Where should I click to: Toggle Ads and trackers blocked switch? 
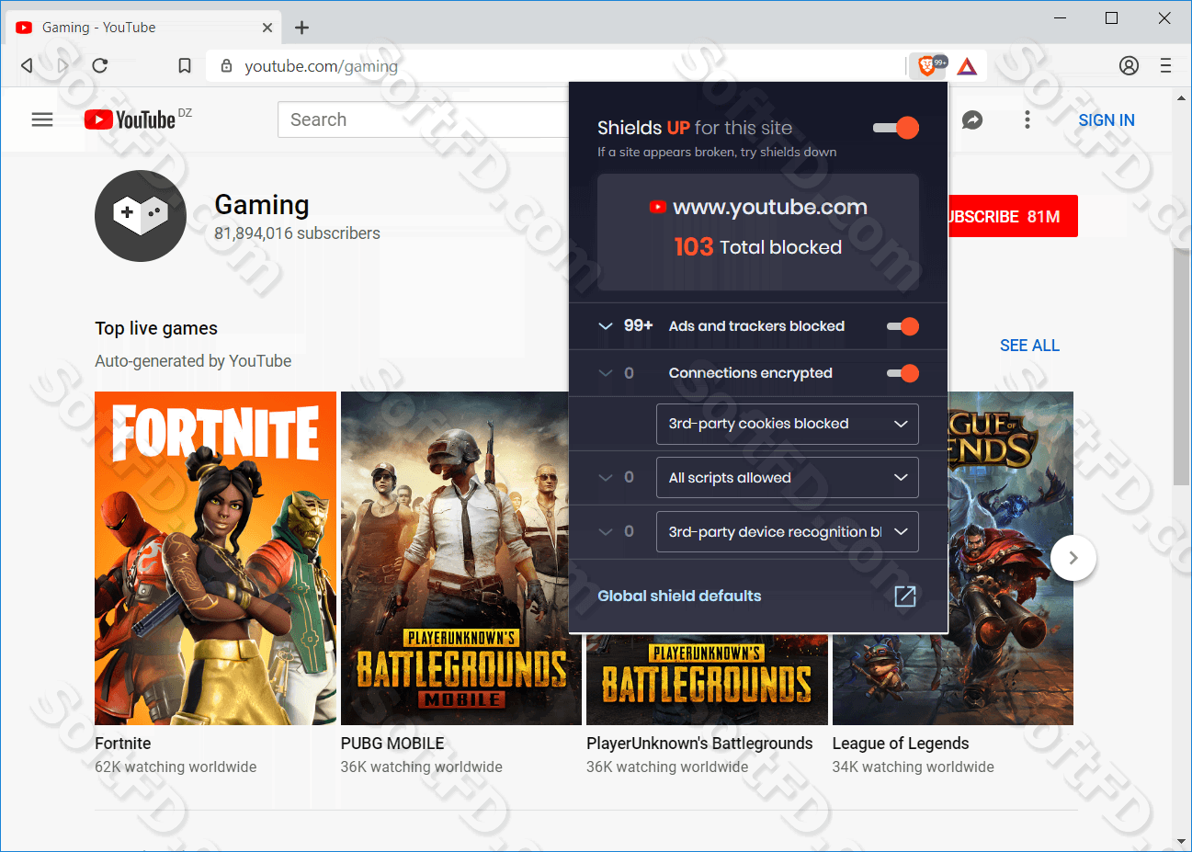(x=903, y=326)
